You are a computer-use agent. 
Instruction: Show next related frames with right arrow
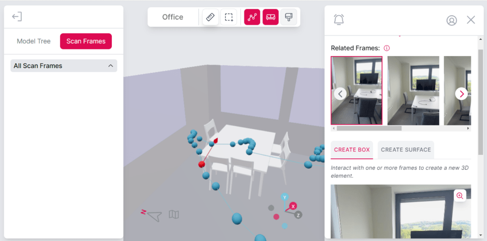point(461,94)
